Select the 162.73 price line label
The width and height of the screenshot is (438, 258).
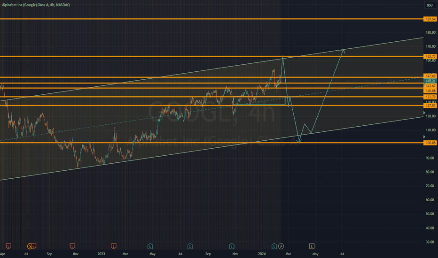(430, 57)
